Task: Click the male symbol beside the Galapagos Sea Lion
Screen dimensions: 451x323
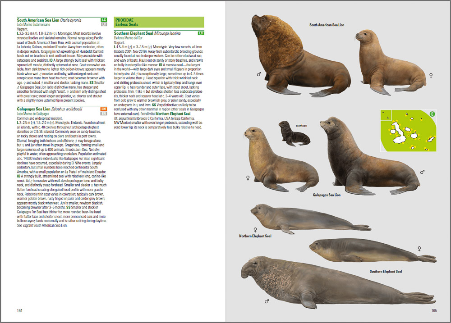Action: (422, 172)
